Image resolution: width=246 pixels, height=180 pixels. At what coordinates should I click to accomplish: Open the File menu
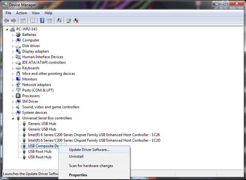pyautogui.click(x=8, y=13)
